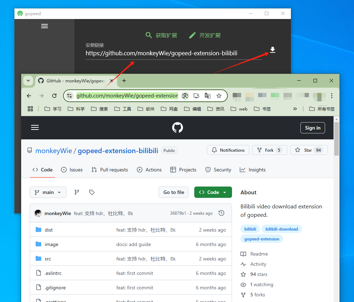
Task: Close the GitHub browser tab
Action: (x=111, y=81)
